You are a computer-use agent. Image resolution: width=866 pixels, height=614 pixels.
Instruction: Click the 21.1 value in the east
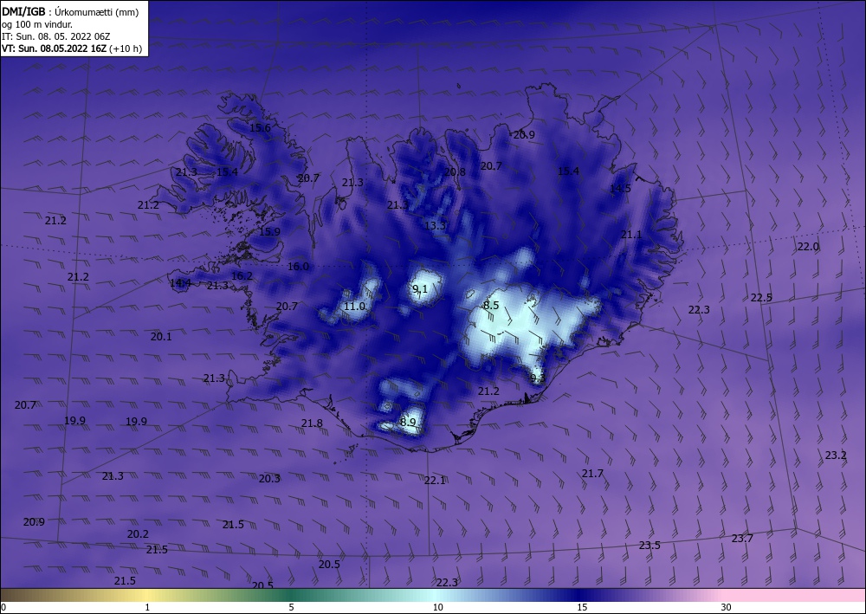point(631,235)
